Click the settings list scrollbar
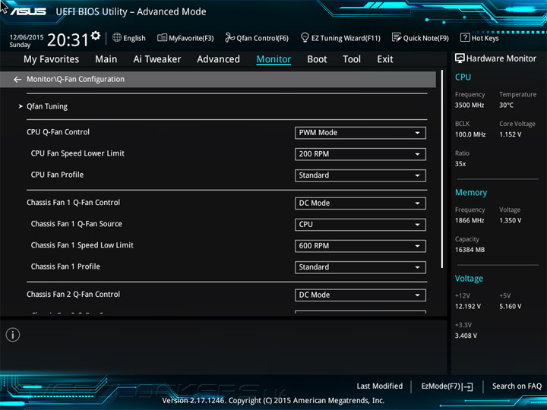Image resolution: width=547 pixels, height=410 pixels. click(x=442, y=169)
